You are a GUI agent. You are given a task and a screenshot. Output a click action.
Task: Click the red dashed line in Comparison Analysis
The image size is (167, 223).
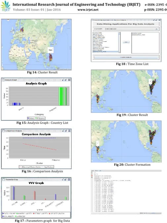(40, 147)
